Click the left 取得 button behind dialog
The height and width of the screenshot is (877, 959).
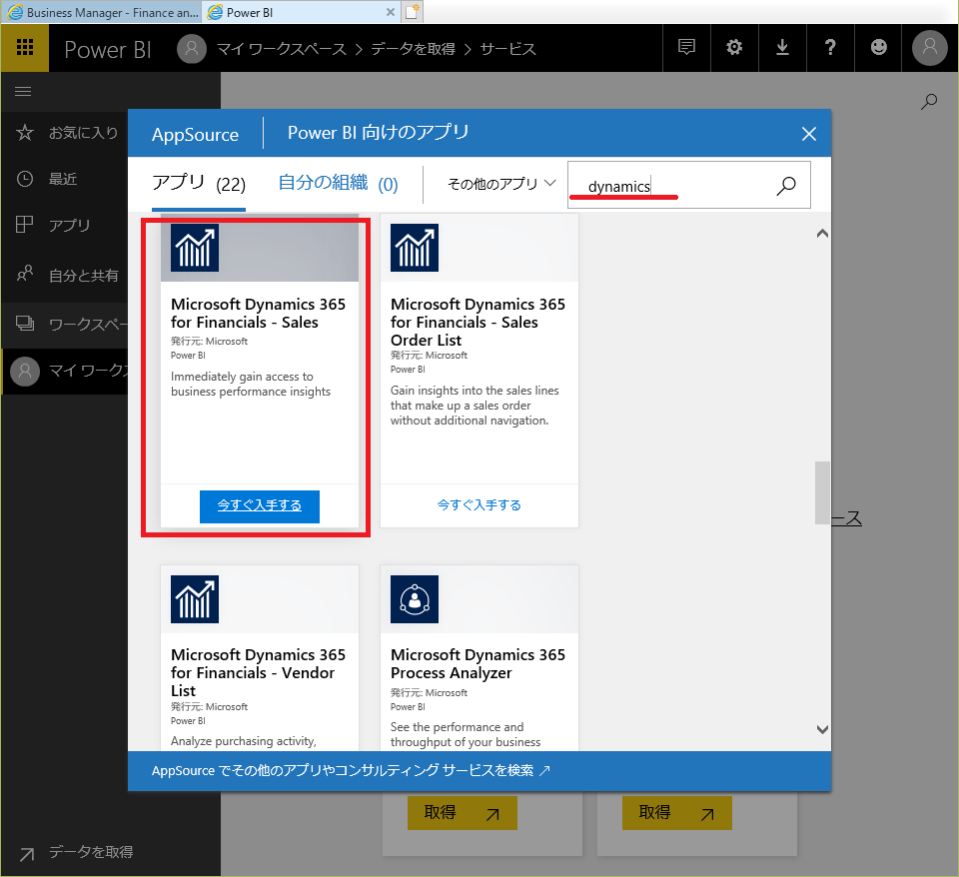click(x=463, y=813)
